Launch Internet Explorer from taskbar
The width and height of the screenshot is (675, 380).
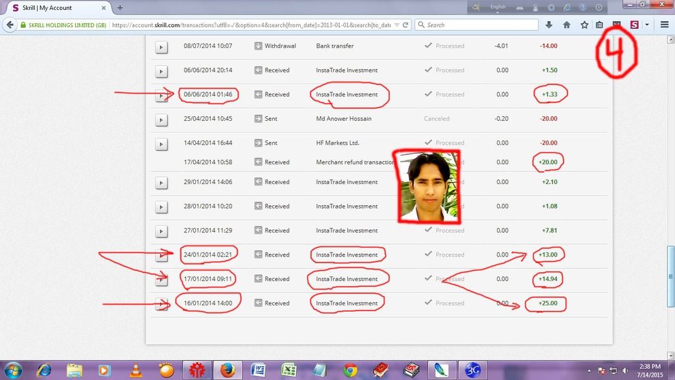(x=44, y=370)
